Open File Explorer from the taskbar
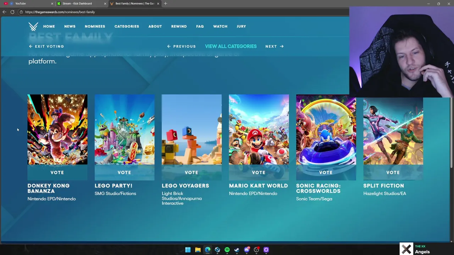This screenshot has width=454, height=255. (x=198, y=250)
